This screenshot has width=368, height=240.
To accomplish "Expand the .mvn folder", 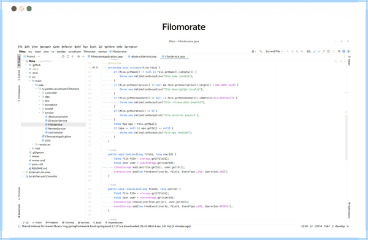I will tap(26, 73).
